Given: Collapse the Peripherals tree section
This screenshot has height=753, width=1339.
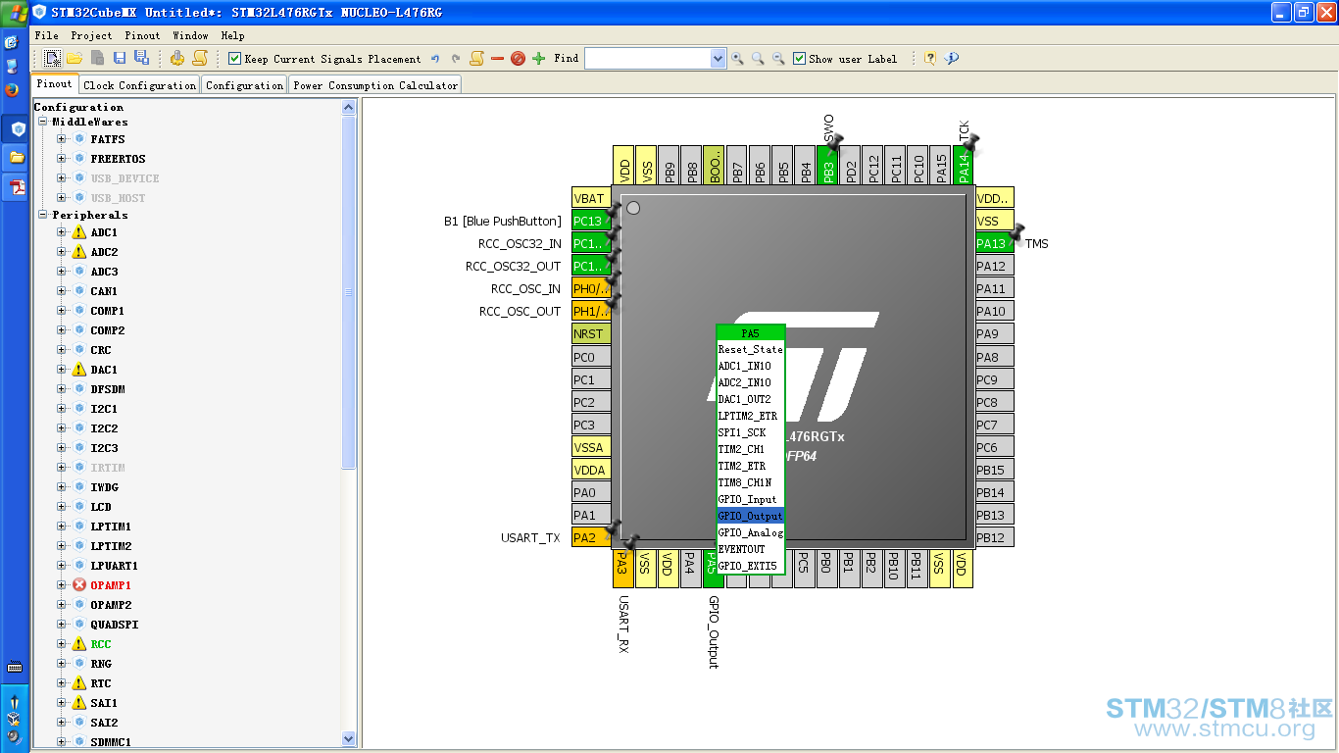Looking at the screenshot, I should pos(43,215).
